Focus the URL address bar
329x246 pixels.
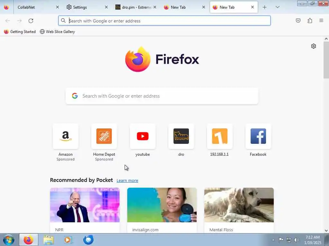(x=164, y=21)
